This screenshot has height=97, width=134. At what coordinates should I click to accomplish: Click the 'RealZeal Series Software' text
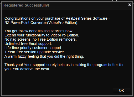click(x=86, y=18)
